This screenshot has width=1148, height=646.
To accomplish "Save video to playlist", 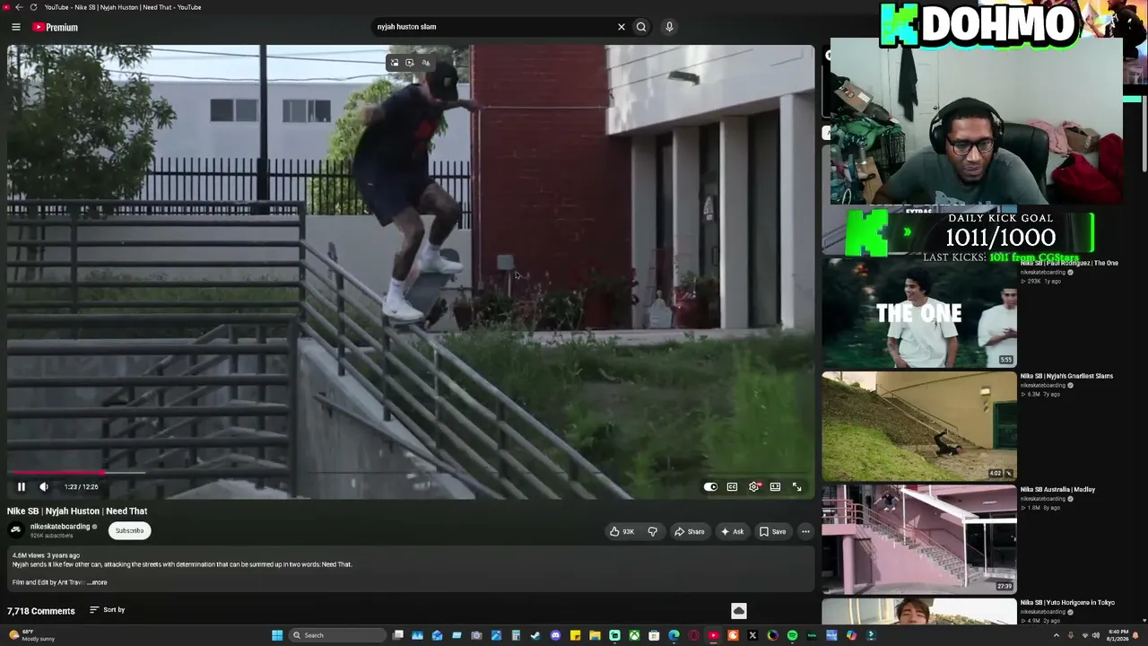I will click(x=772, y=531).
